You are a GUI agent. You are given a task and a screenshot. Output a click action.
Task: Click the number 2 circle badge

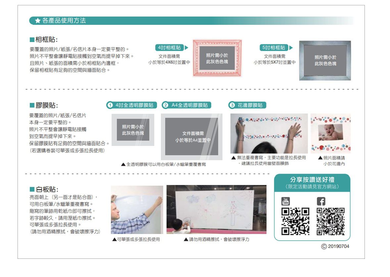165,105
